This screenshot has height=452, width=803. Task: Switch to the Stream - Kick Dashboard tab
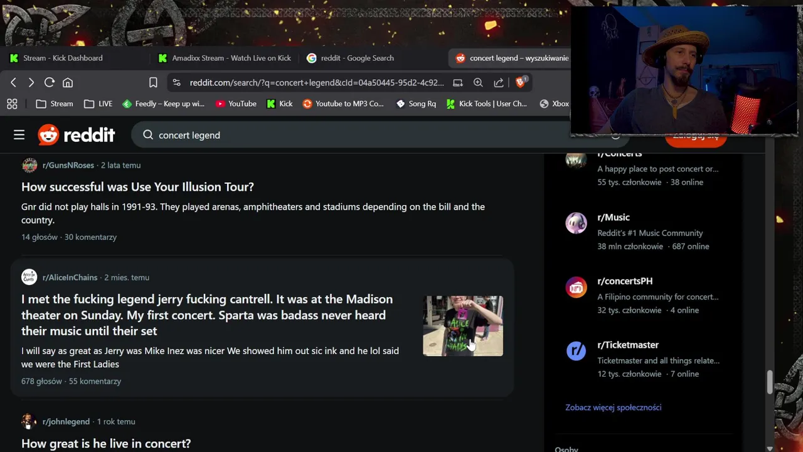click(63, 58)
